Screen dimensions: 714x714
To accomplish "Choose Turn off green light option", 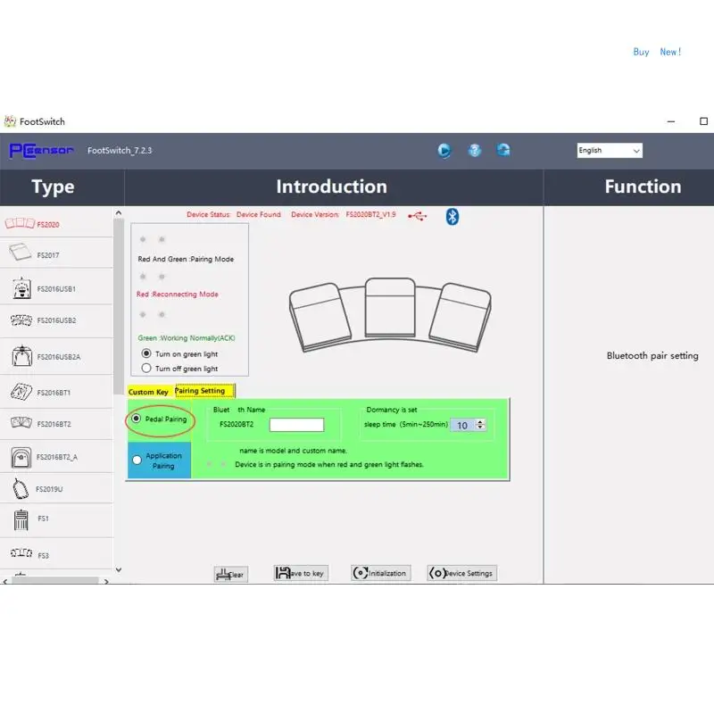I will click(x=146, y=368).
